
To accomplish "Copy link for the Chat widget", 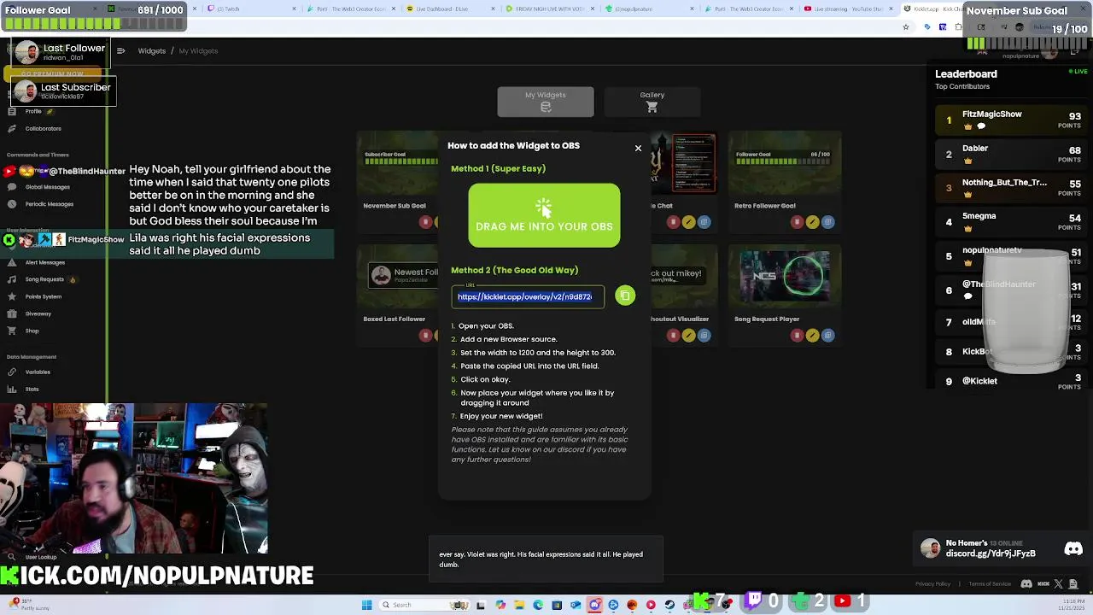I will [x=704, y=222].
